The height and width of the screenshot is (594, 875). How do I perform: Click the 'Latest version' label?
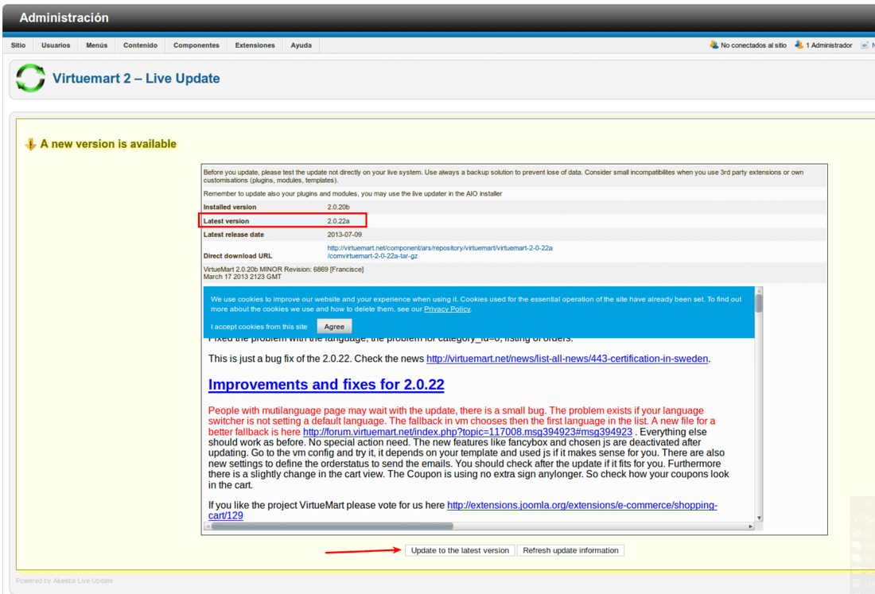[226, 221]
